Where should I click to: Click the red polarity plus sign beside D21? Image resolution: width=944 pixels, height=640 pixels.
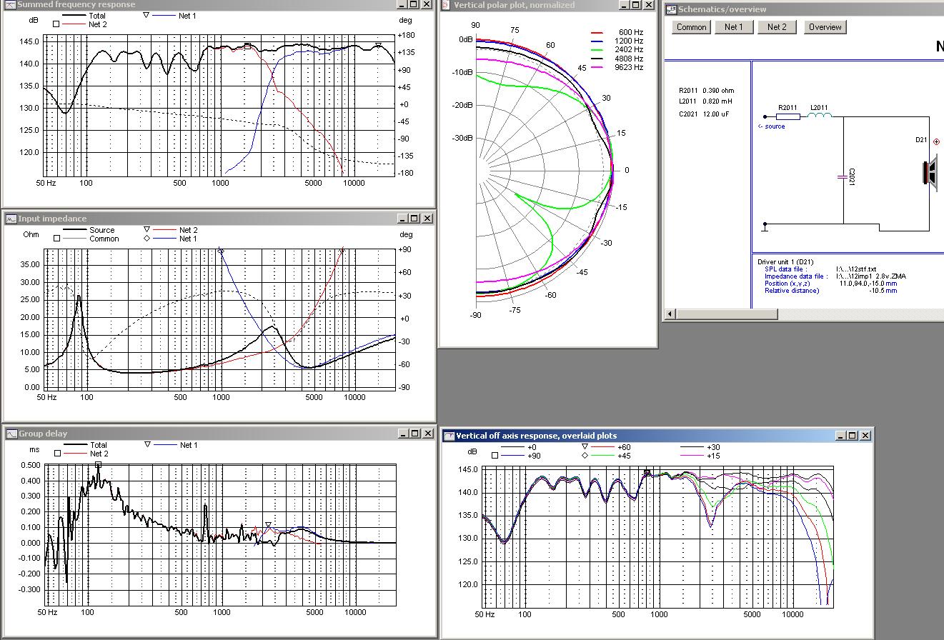[x=937, y=141]
